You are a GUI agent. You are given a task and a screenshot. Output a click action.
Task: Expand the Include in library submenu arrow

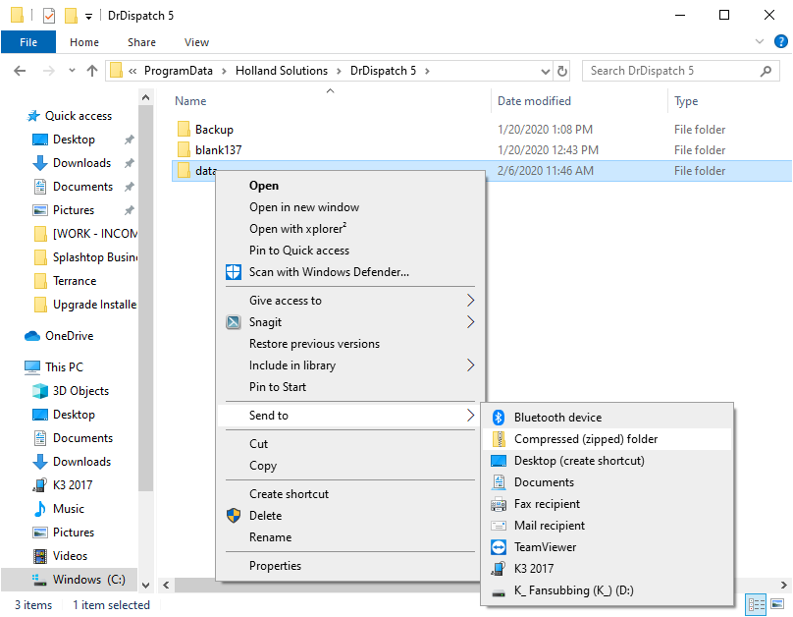coord(470,365)
